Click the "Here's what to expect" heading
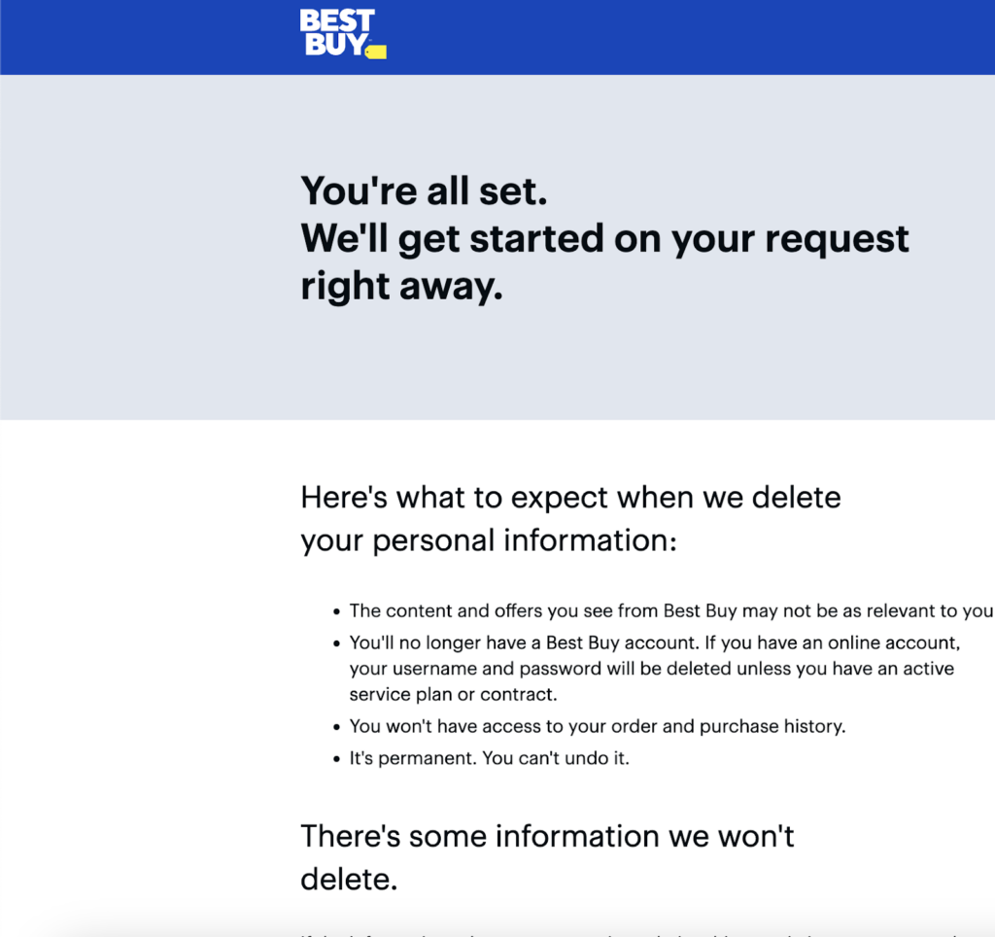 click(x=570, y=498)
